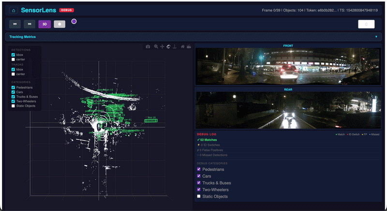Viewport: 387px width, 211px height.
Task: Select the zoom tool in plot toolbar
Action: [x=156, y=46]
